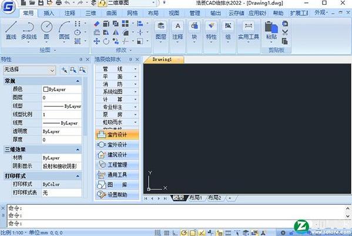The image size is (352, 236).
Task: Open the 无选择 selection dropdown
Action: (29, 70)
